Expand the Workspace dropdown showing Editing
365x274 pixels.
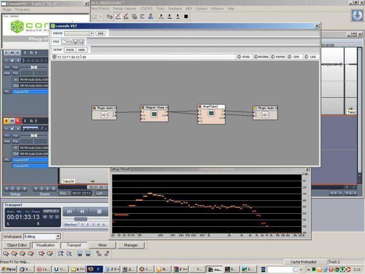coord(58,237)
